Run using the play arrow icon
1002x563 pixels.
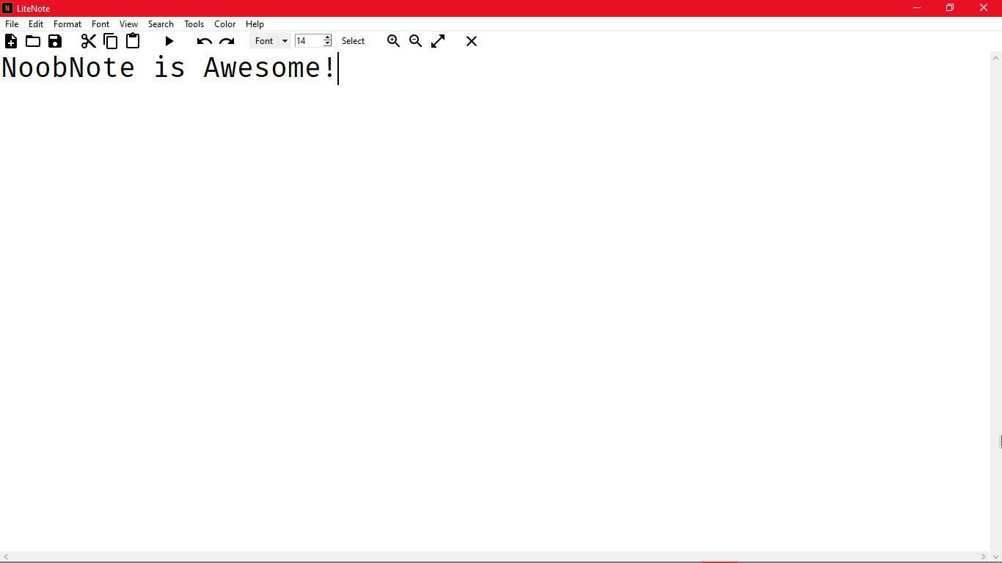pyautogui.click(x=169, y=41)
